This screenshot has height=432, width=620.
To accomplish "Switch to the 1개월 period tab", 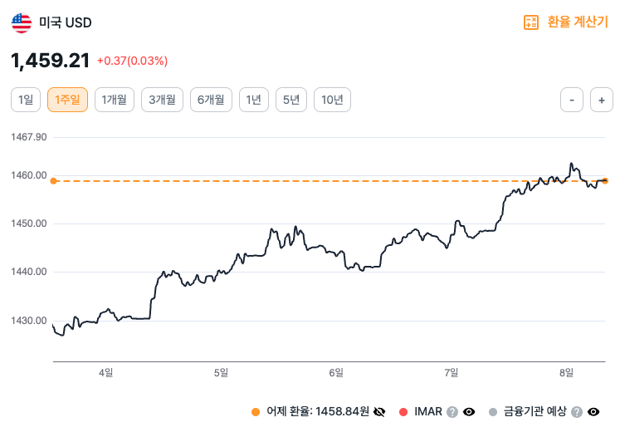I will pos(114,100).
